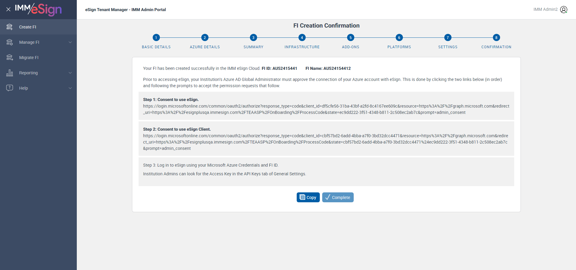576x270 pixels.
Task: Click the Access Key API Keys note
Action: pyautogui.click(x=224, y=174)
